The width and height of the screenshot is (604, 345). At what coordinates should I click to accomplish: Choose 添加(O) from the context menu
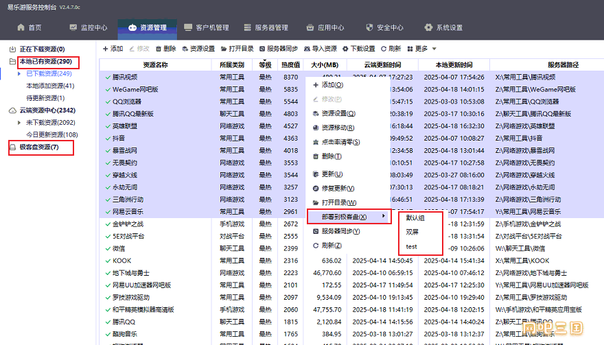click(x=332, y=85)
